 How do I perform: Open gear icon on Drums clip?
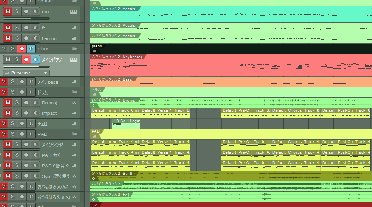tap(93, 105)
